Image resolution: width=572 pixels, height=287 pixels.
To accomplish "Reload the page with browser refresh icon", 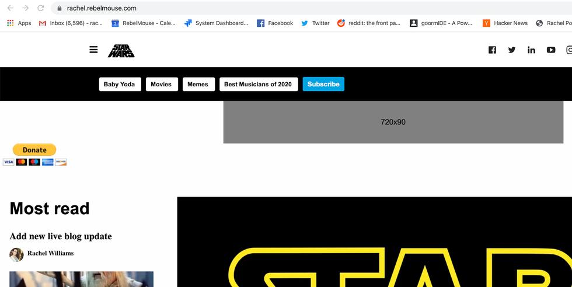I will [x=40, y=8].
